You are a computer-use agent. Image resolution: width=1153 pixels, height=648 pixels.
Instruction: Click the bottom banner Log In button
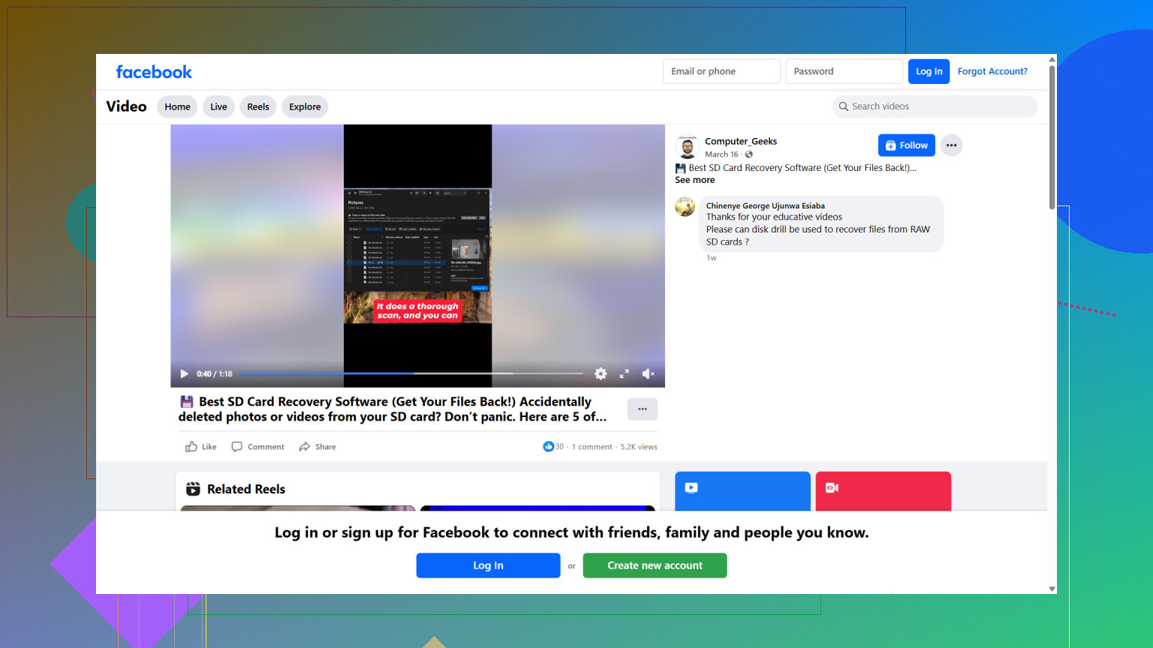[488, 565]
